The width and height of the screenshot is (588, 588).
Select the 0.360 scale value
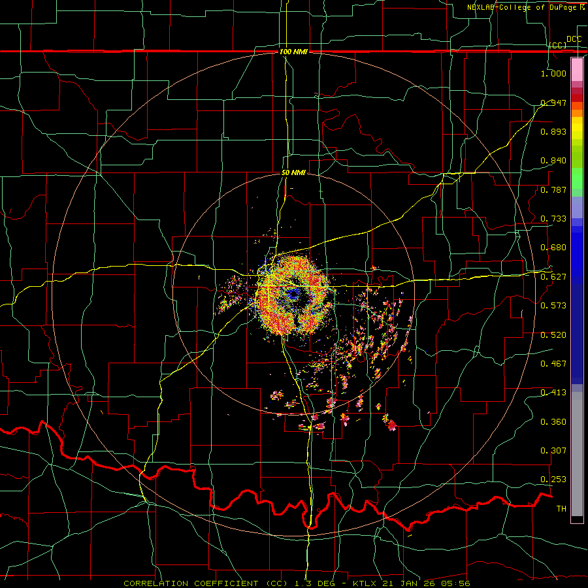553,422
